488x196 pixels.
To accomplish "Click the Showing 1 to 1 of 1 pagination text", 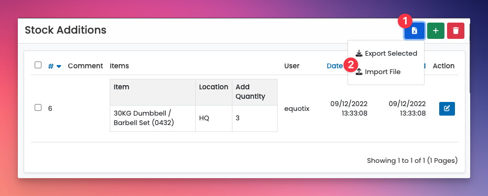I will [412, 161].
